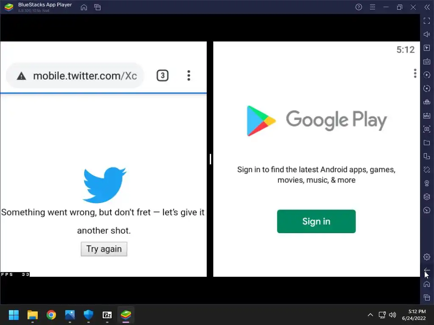Click the volume icon in BlueStacks sidebar
The image size is (434, 325).
pyautogui.click(x=427, y=34)
